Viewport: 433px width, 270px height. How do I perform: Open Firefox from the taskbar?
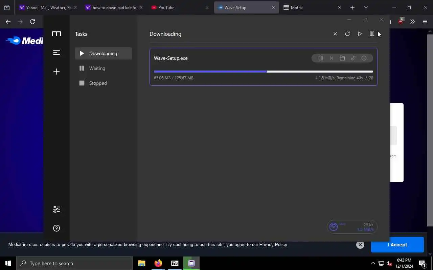click(x=158, y=263)
